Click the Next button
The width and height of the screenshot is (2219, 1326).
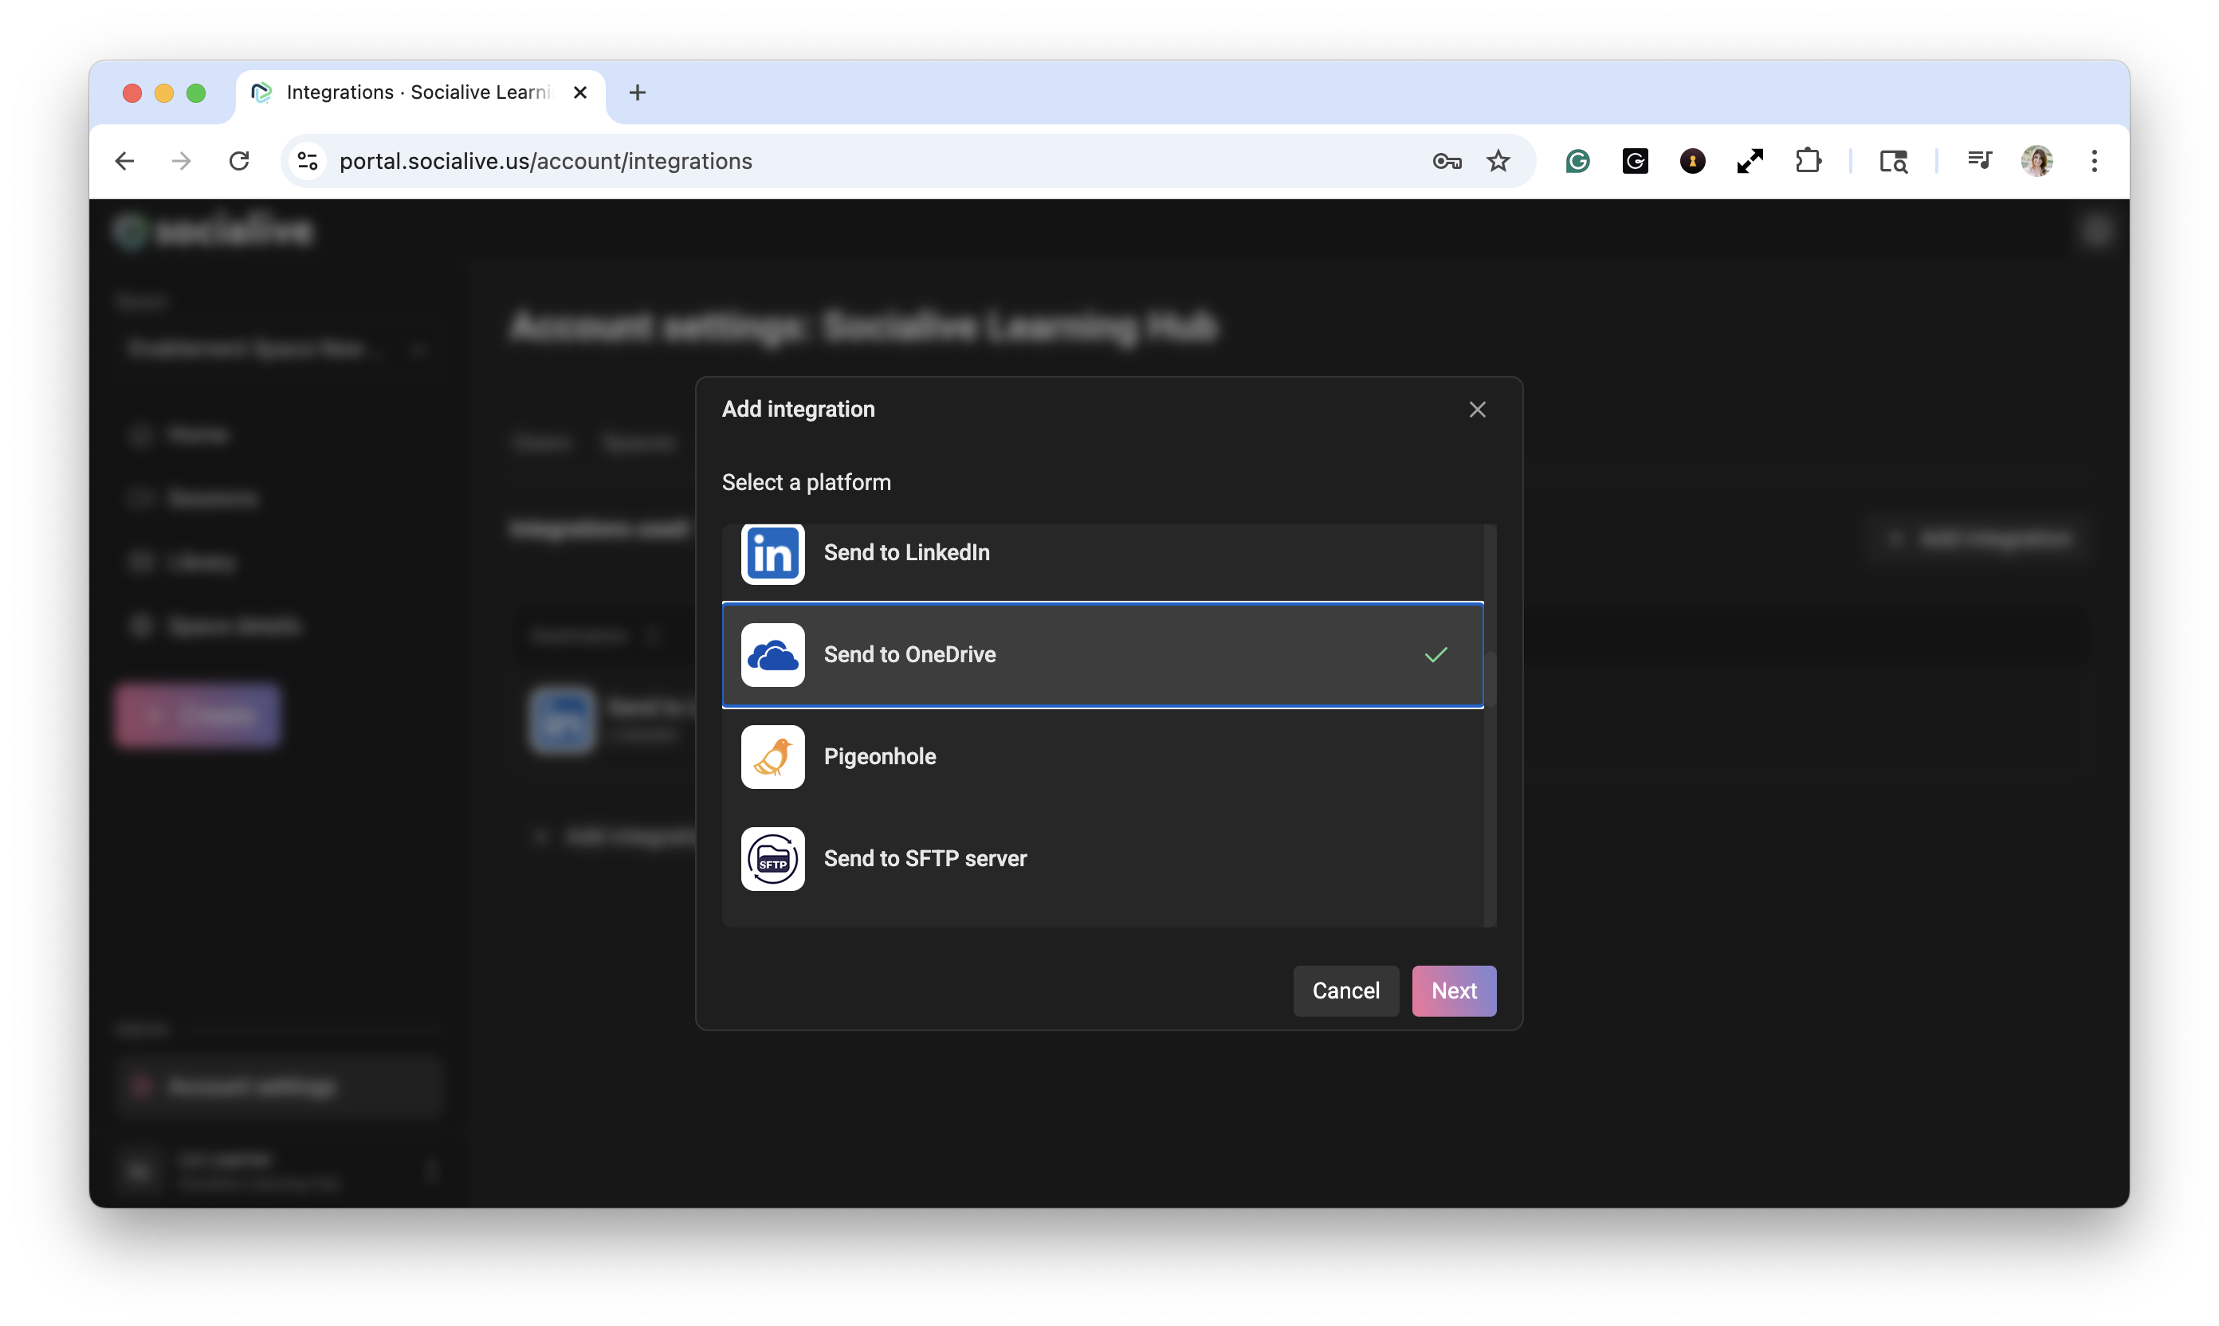pyautogui.click(x=1453, y=991)
